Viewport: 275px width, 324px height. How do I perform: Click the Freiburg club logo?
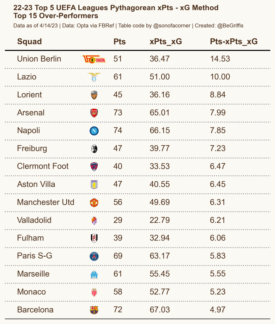pyautogui.click(x=94, y=149)
